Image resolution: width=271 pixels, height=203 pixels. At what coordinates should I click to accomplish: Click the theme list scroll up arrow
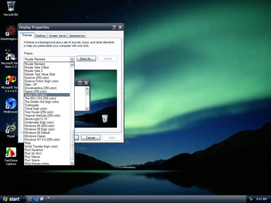[x=72, y=64]
